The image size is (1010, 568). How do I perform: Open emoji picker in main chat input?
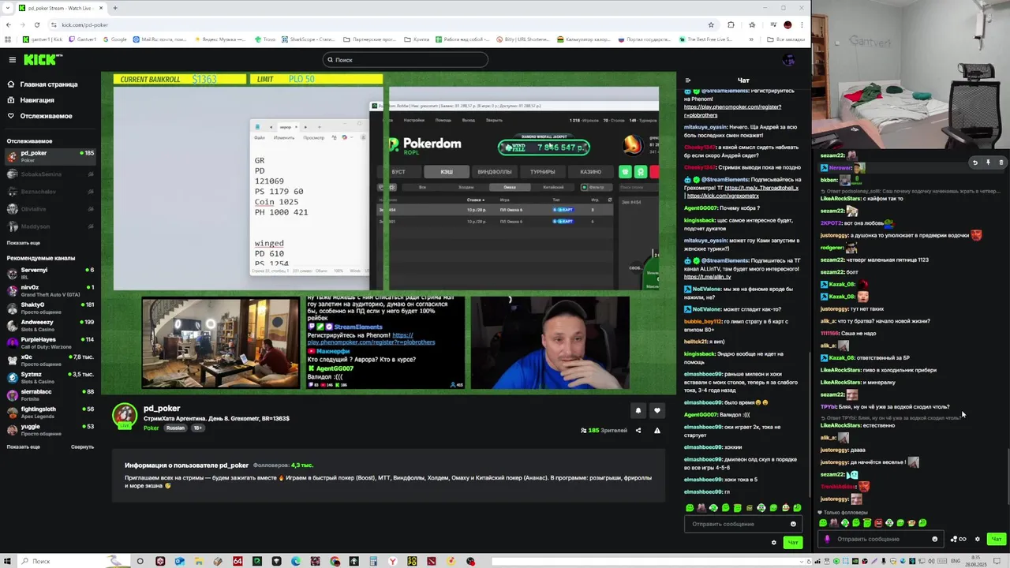[x=793, y=524]
